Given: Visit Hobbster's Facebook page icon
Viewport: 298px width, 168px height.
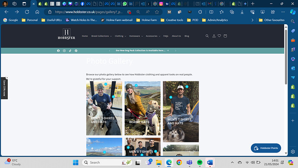Looking at the screenshot, I should coord(58,51).
